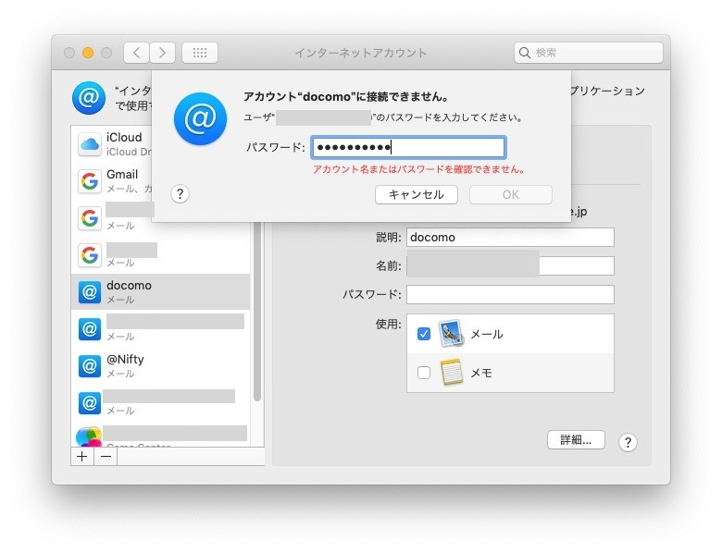Click the @ icon beside @Nifty
The height and width of the screenshot is (553, 722).
[x=90, y=366]
